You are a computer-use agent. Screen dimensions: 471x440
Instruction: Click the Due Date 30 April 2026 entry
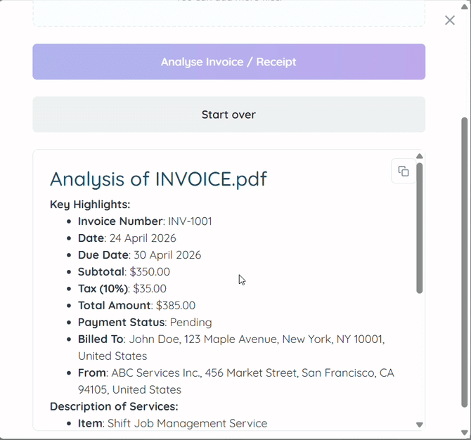(139, 255)
